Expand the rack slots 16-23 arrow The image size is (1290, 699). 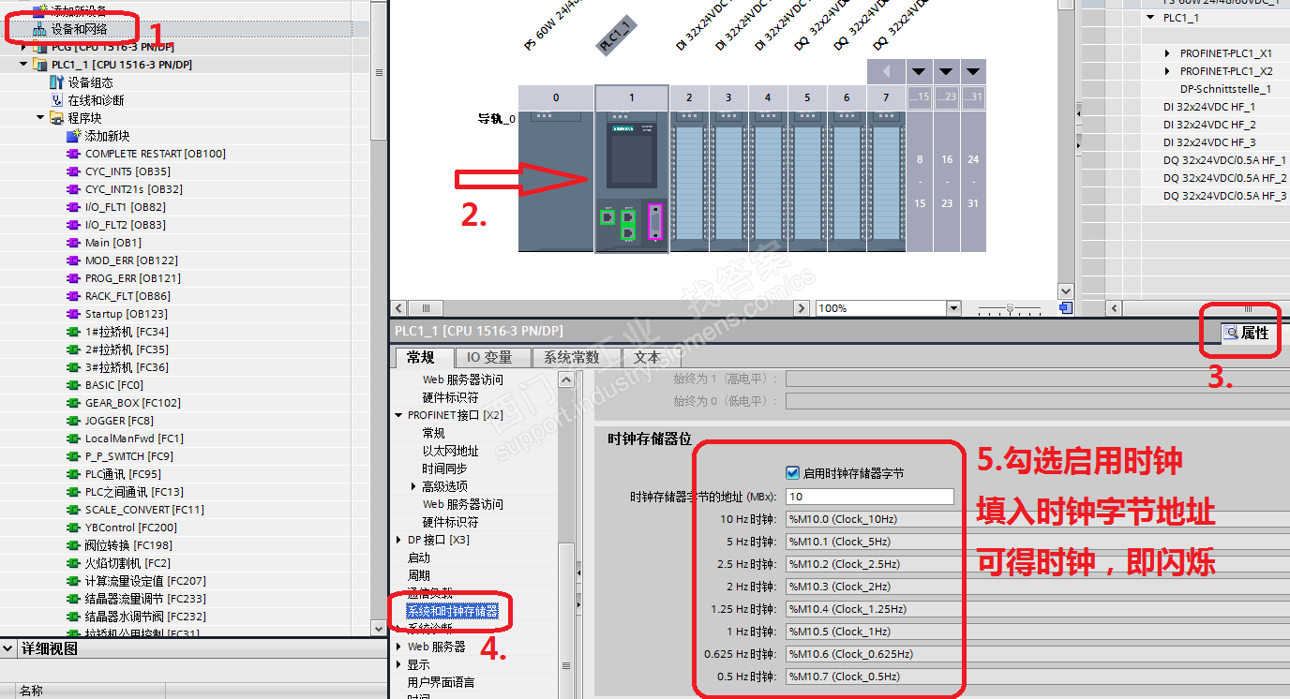(947, 72)
